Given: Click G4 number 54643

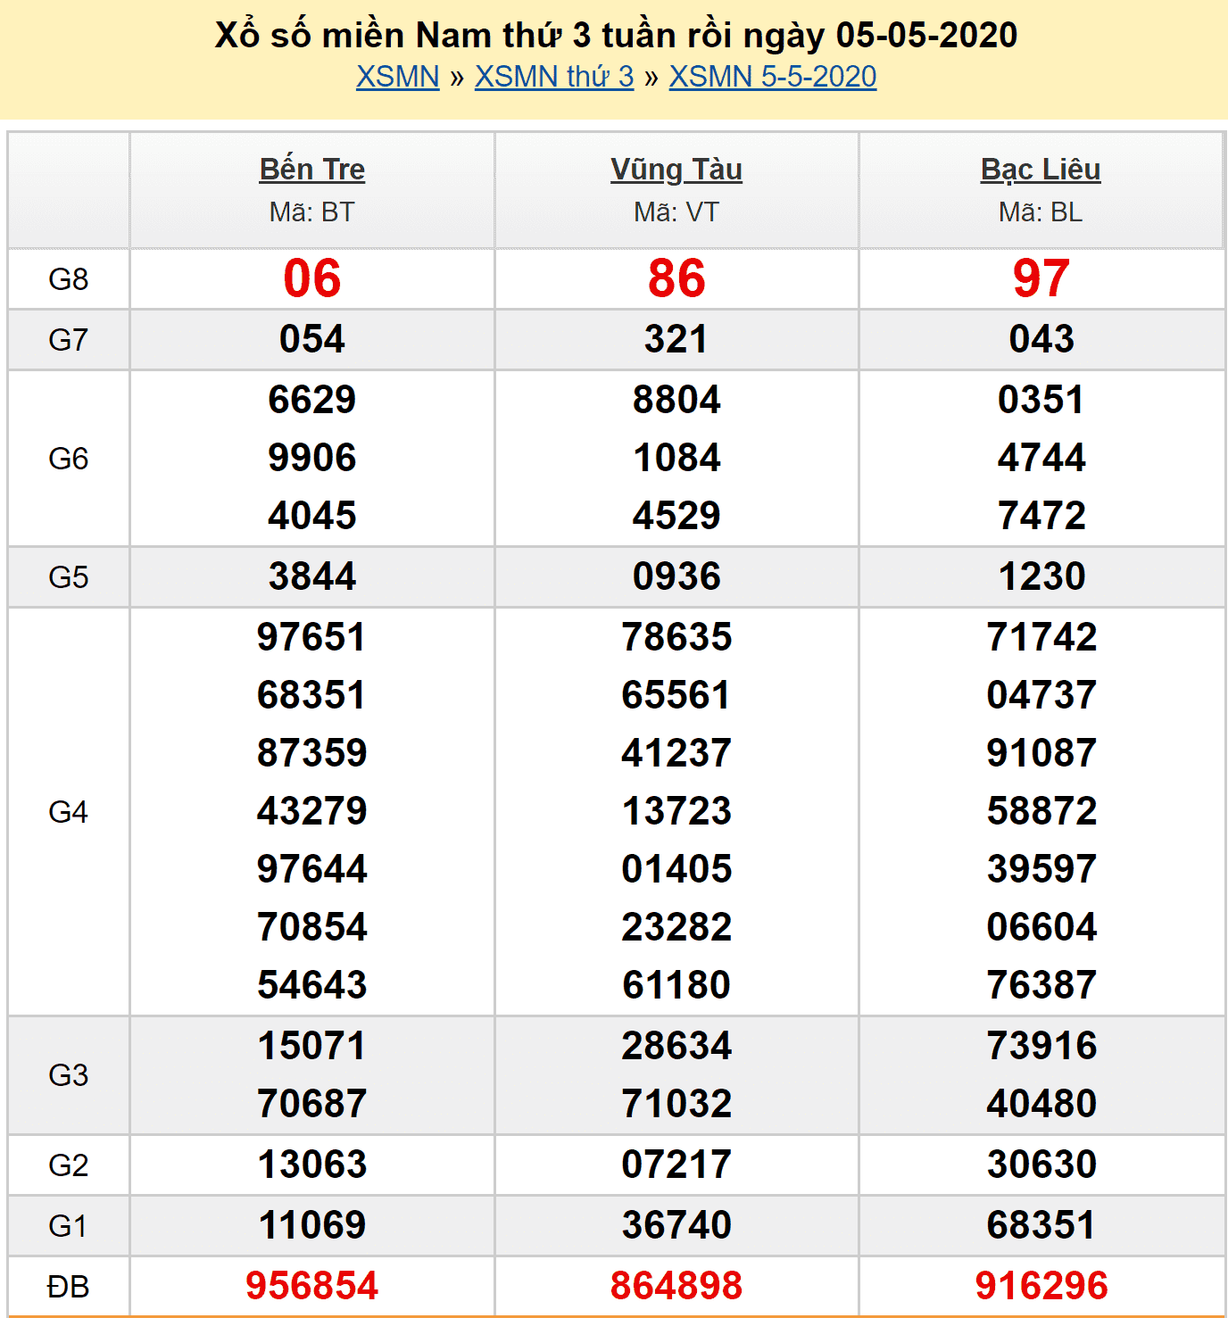Looking at the screenshot, I should click(312, 985).
